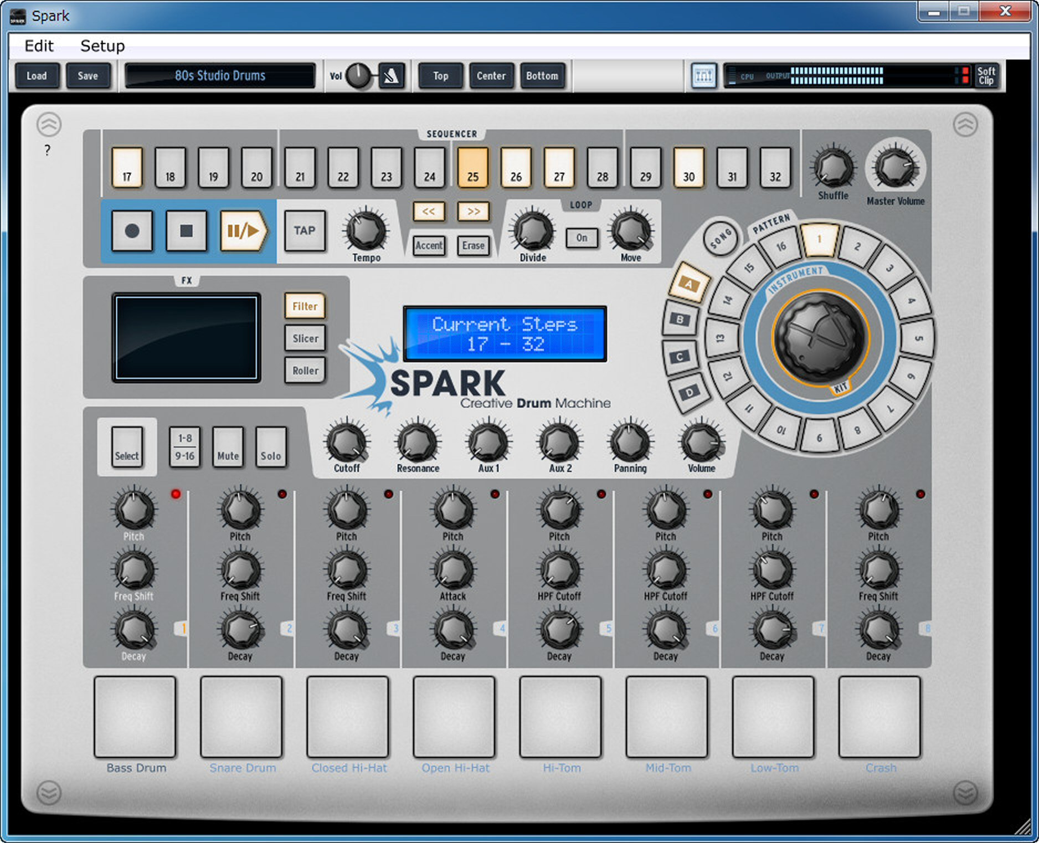Click the Save button
The image size is (1039, 843).
click(x=88, y=76)
